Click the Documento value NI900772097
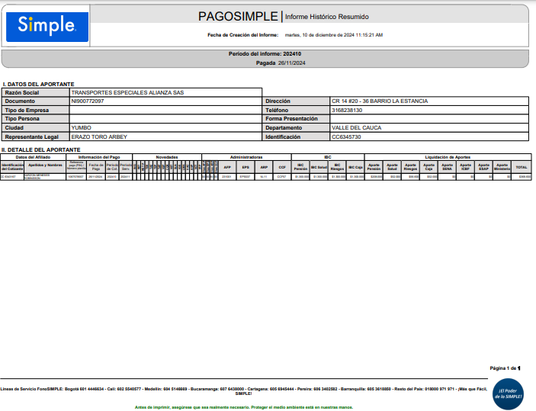Viewport: 536px width, 411px height. (88, 101)
